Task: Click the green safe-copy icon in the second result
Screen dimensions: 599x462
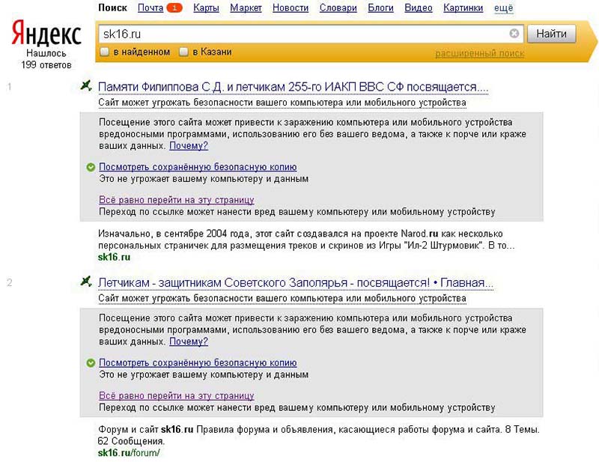Action: click(x=91, y=364)
